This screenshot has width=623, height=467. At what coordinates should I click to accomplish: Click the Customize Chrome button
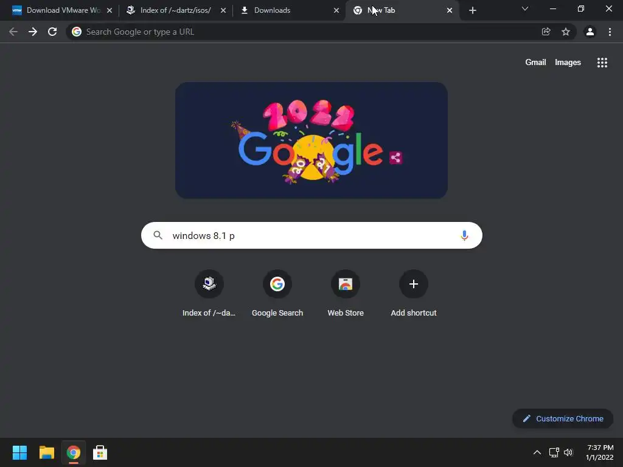pyautogui.click(x=563, y=418)
